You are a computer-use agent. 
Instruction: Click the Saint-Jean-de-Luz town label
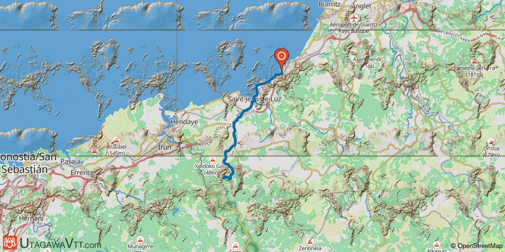click(254, 99)
